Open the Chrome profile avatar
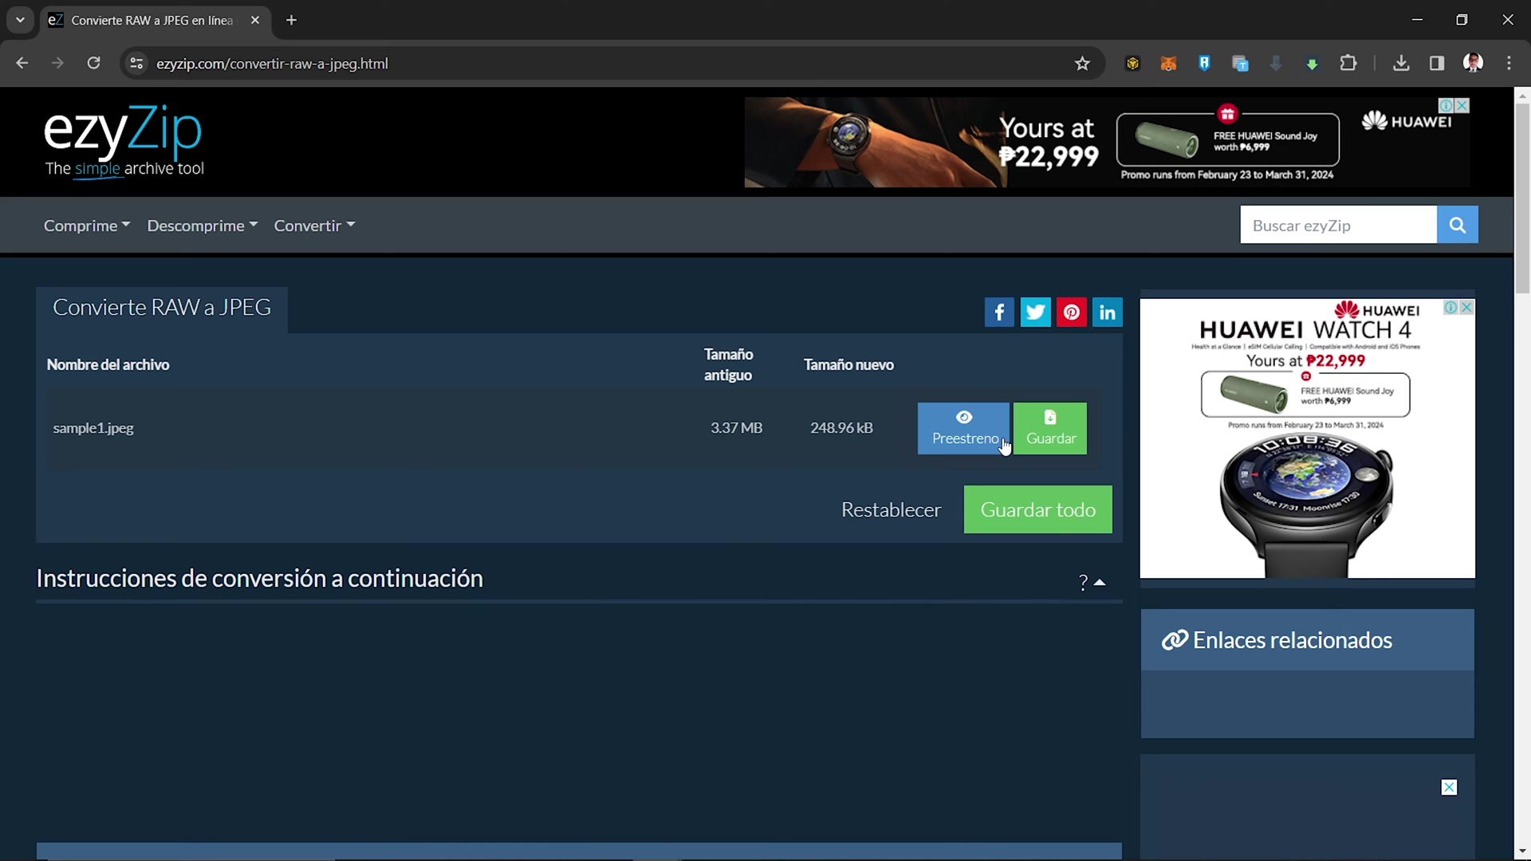This screenshot has height=861, width=1531. click(x=1473, y=64)
